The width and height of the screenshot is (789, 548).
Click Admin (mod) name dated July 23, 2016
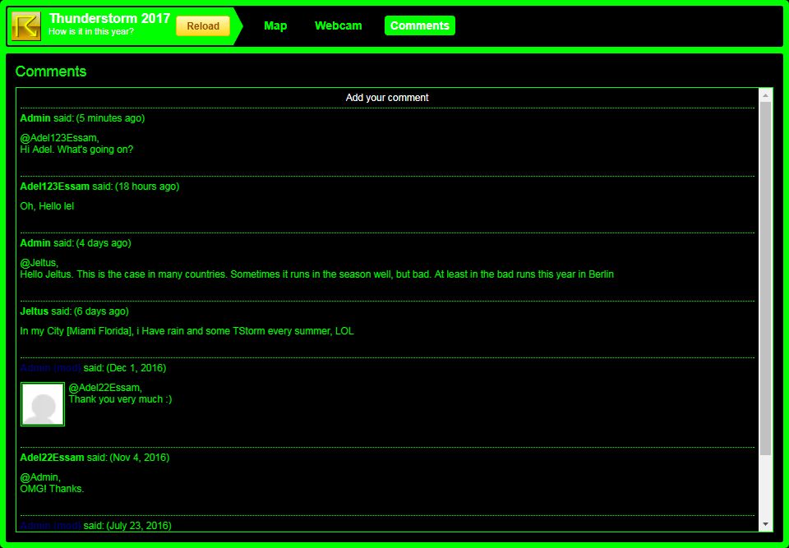pos(50,526)
